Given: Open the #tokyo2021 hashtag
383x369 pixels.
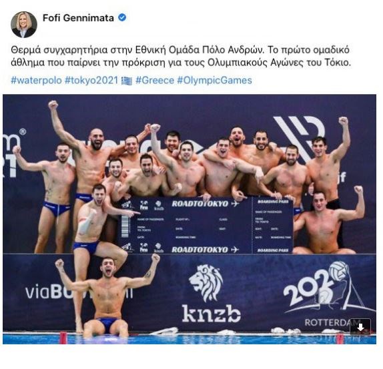Looking at the screenshot, I should (91, 80).
